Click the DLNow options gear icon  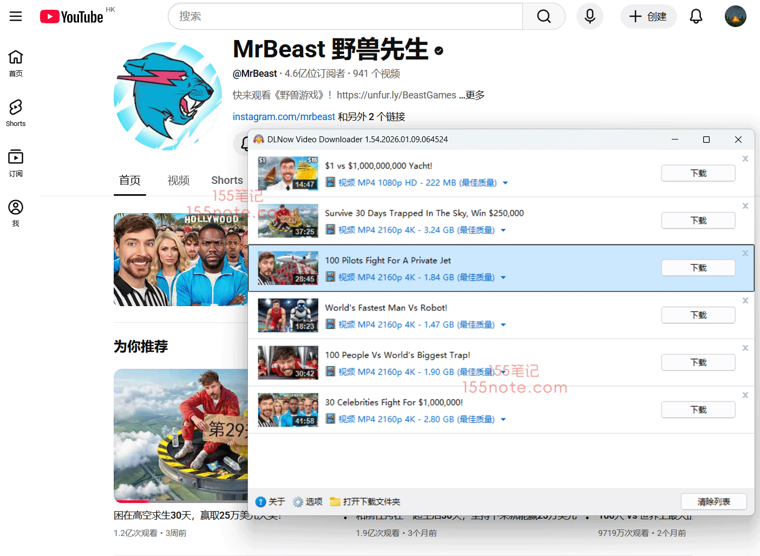298,502
